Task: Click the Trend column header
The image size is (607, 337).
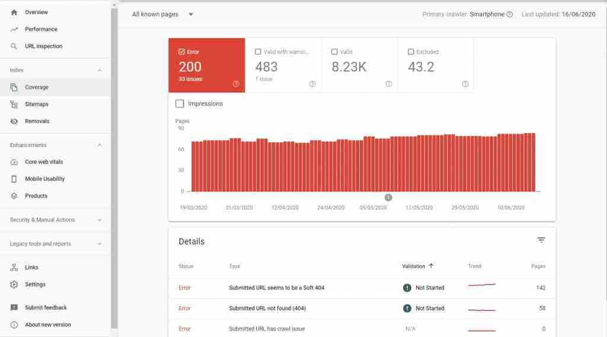Action: click(x=475, y=266)
